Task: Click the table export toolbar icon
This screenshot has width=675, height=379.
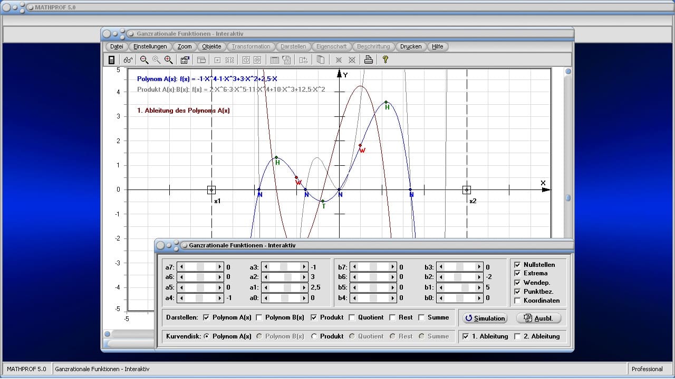Action: [x=286, y=60]
